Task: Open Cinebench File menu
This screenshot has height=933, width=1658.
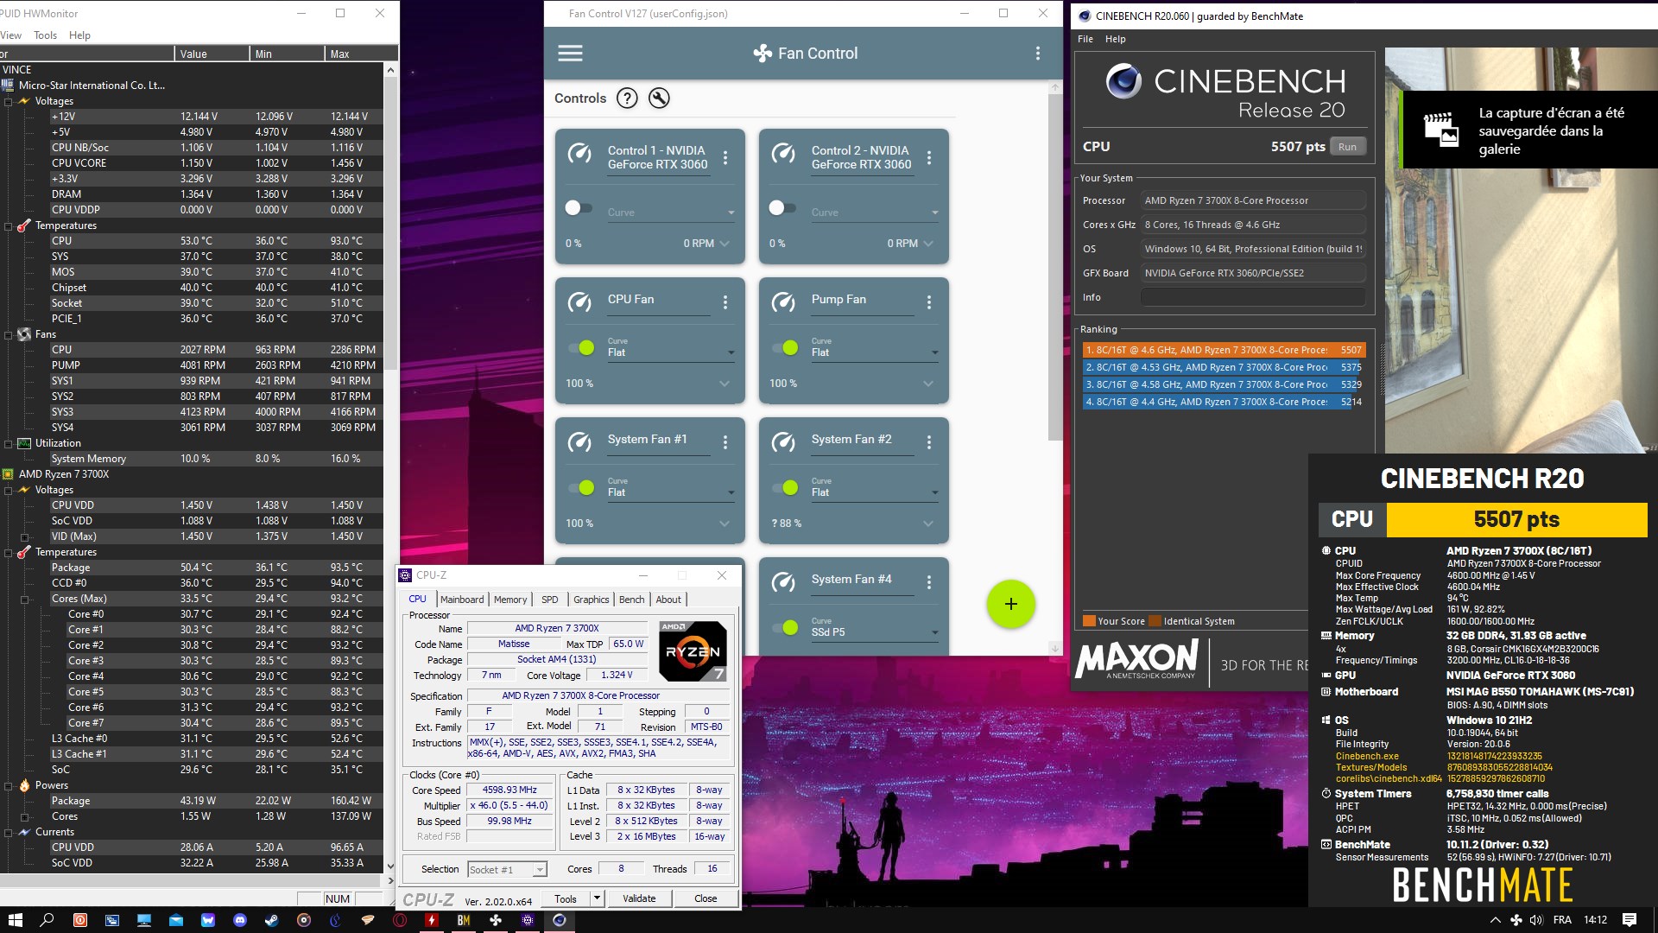Action: pos(1085,39)
